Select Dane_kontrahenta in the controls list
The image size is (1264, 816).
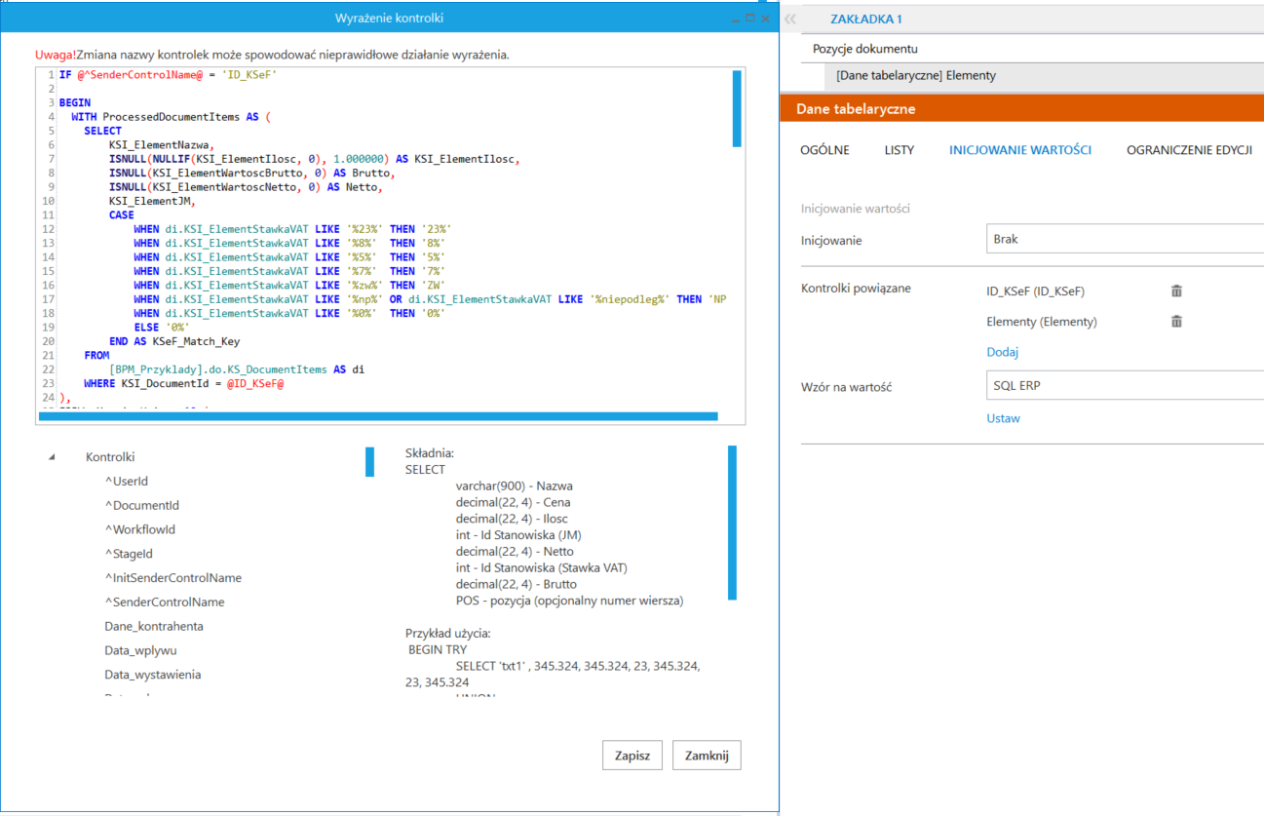pos(154,627)
